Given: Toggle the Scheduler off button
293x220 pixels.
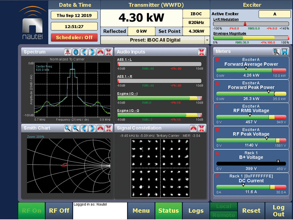Looking at the screenshot, I should coord(74,37).
